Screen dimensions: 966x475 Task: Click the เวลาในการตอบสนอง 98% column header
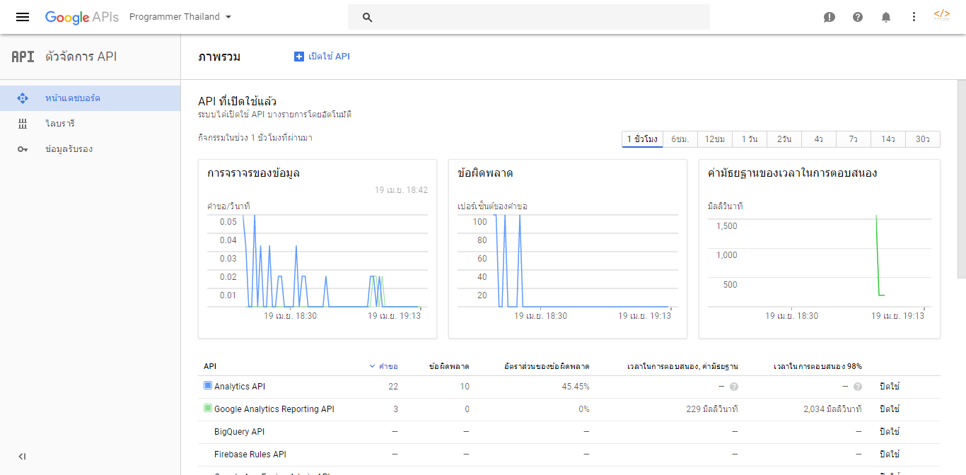click(x=817, y=366)
